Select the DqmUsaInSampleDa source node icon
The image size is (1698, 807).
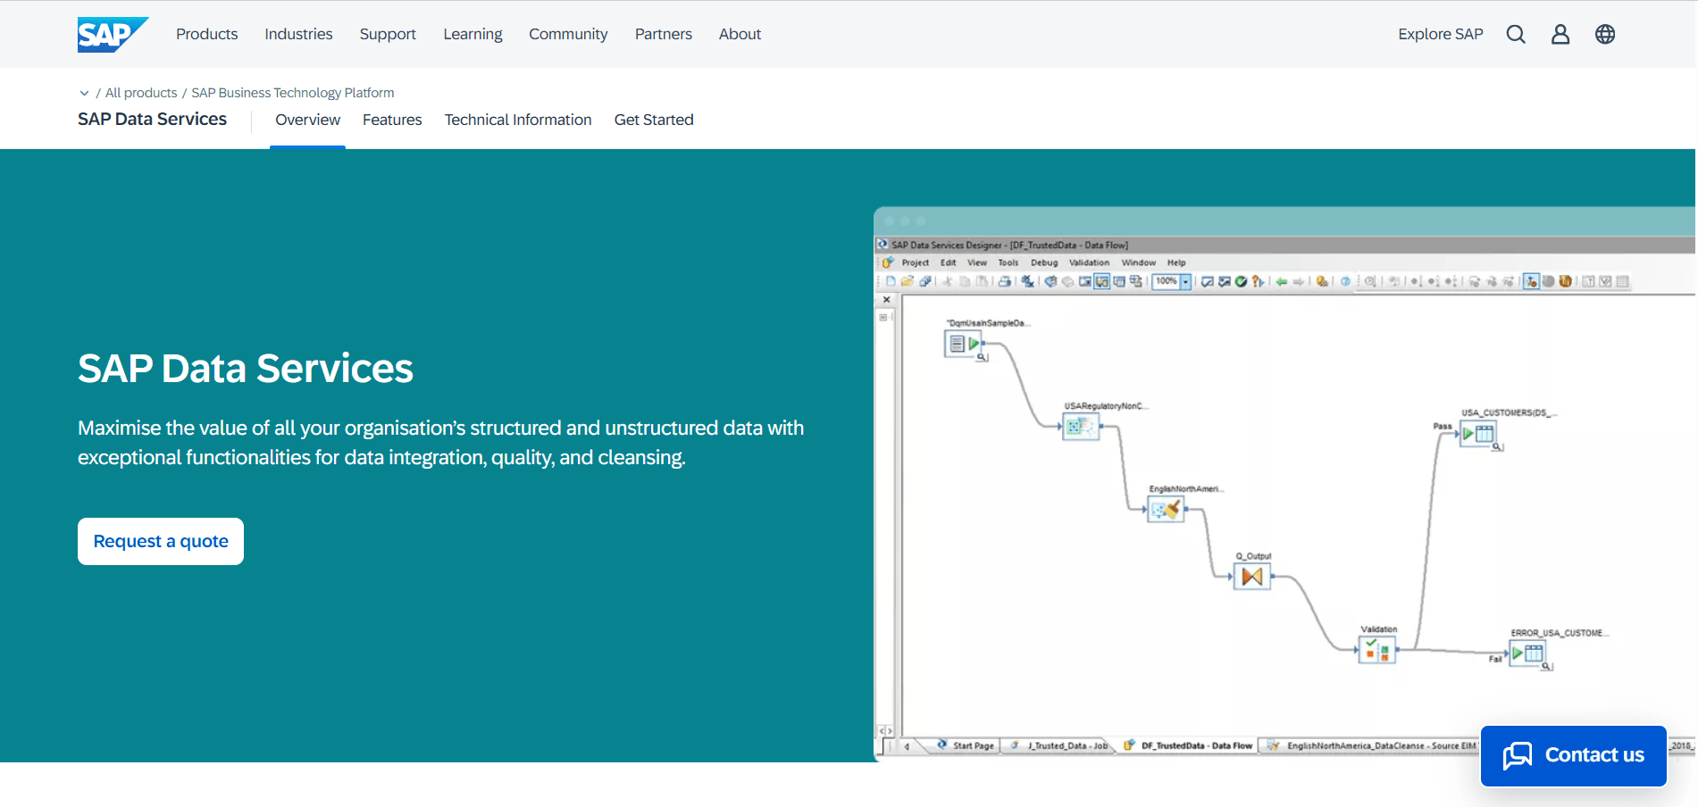tap(964, 344)
